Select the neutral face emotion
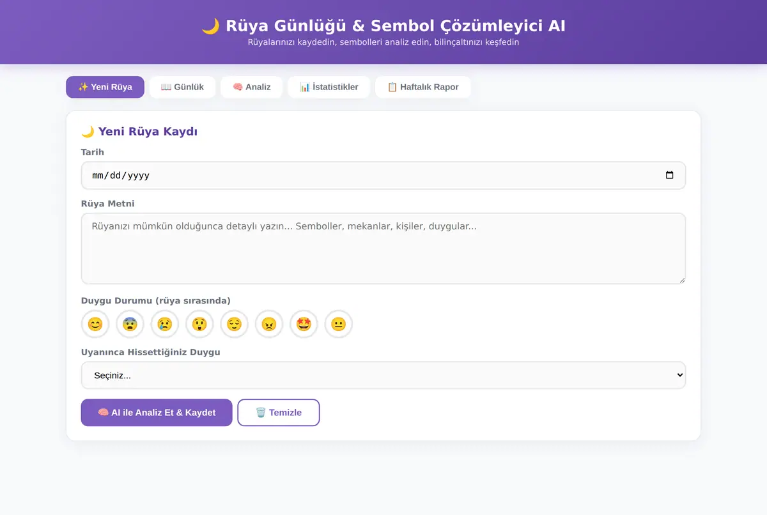767x515 pixels. [339, 324]
